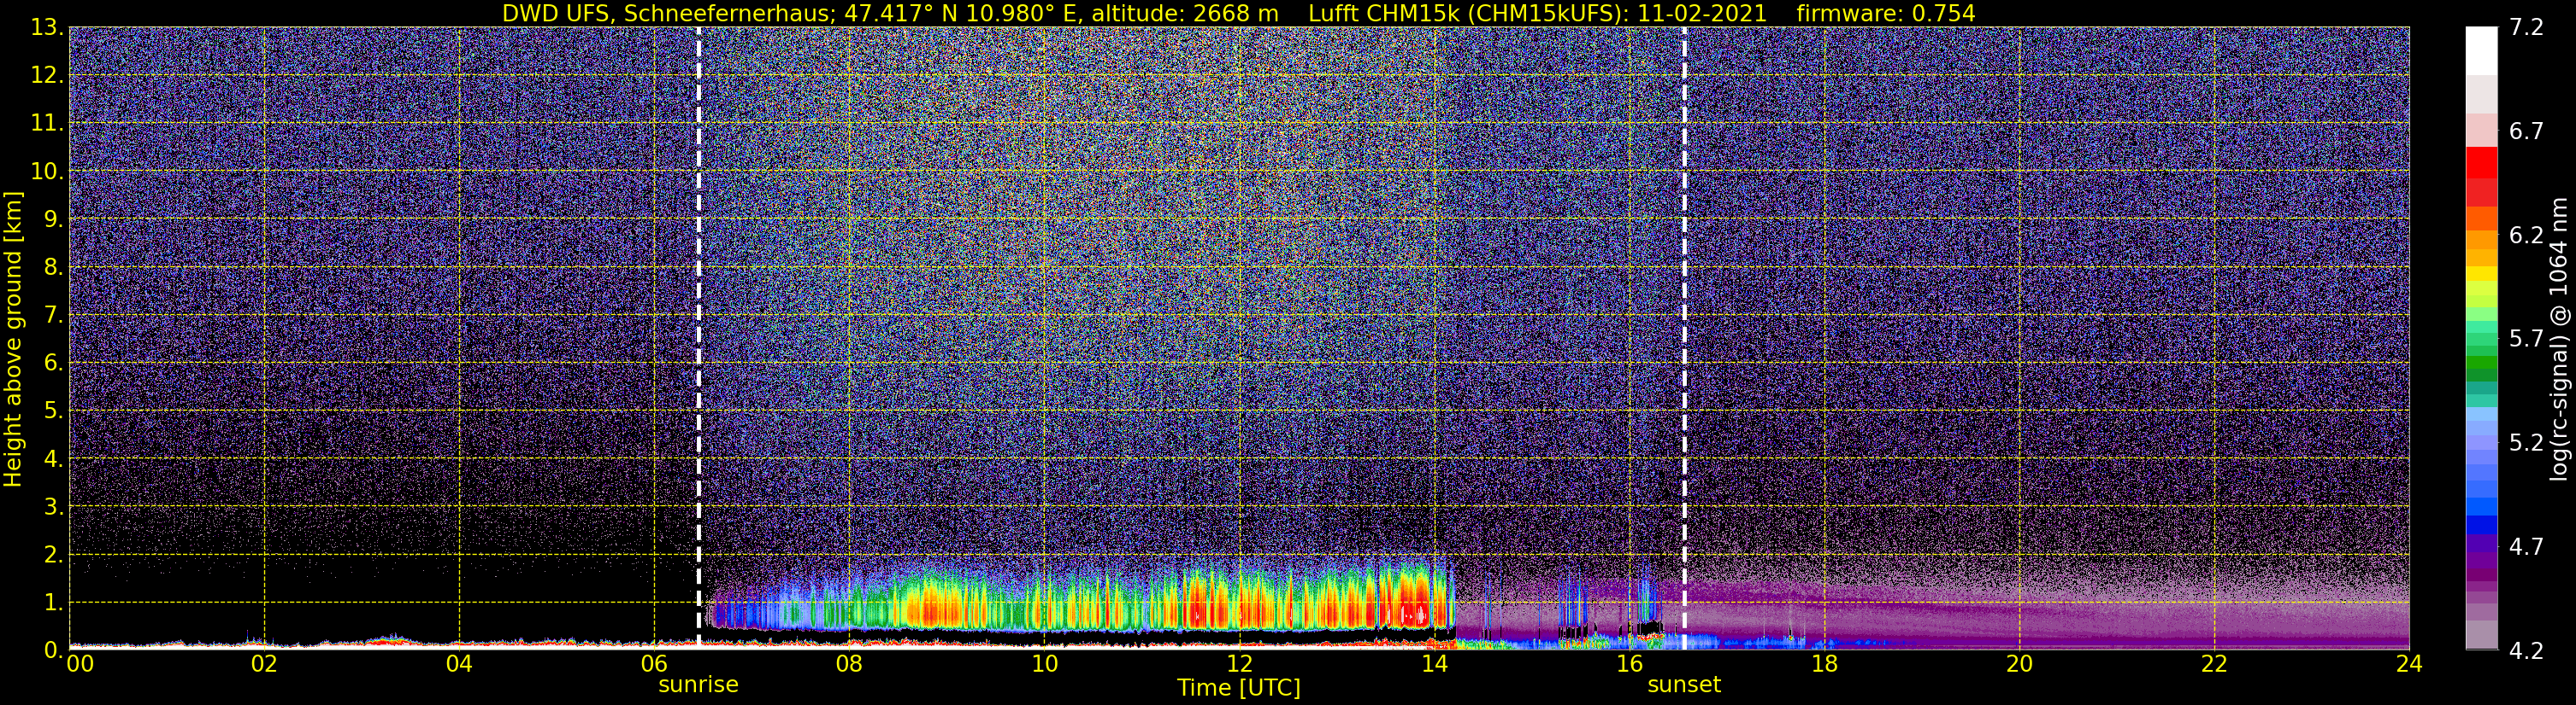Click the white dashed sunset marker line
Viewport: 2576px width, 705px height.
point(1684,337)
